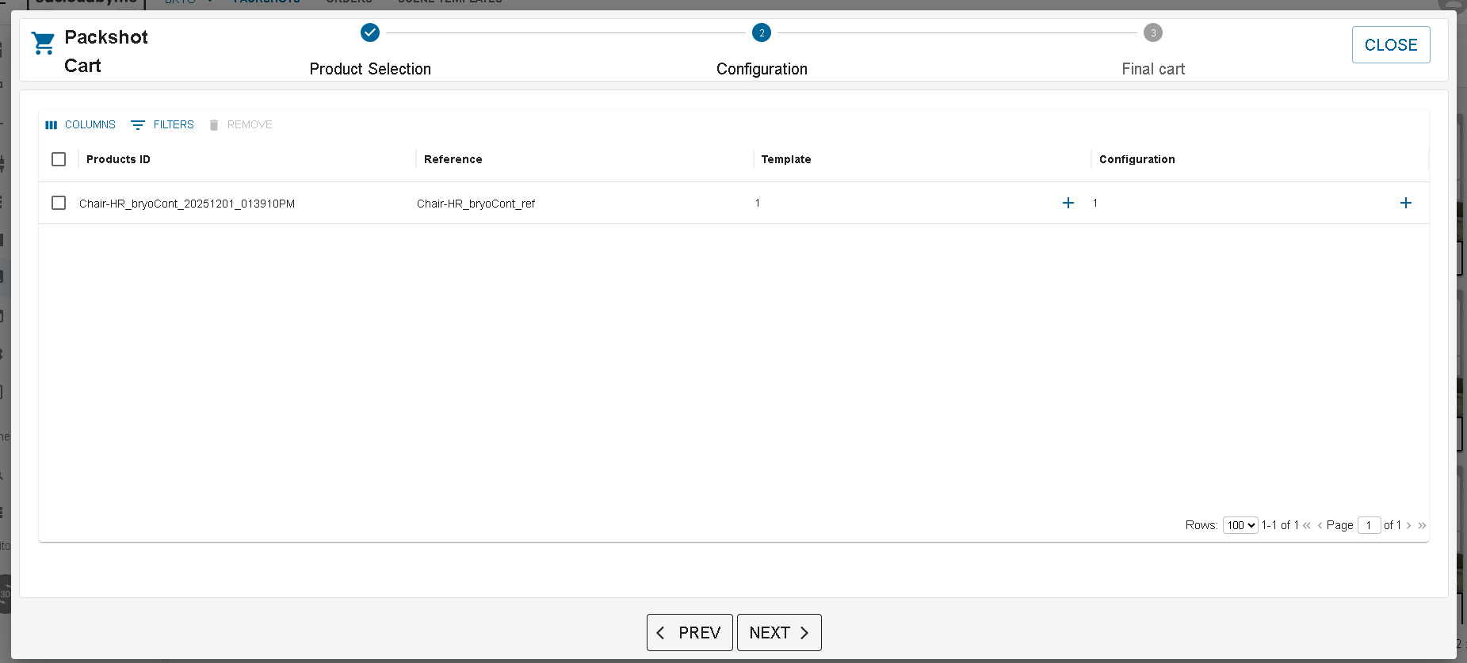
Task: Click the CLOSE button on the cart dialog
Action: tap(1391, 45)
